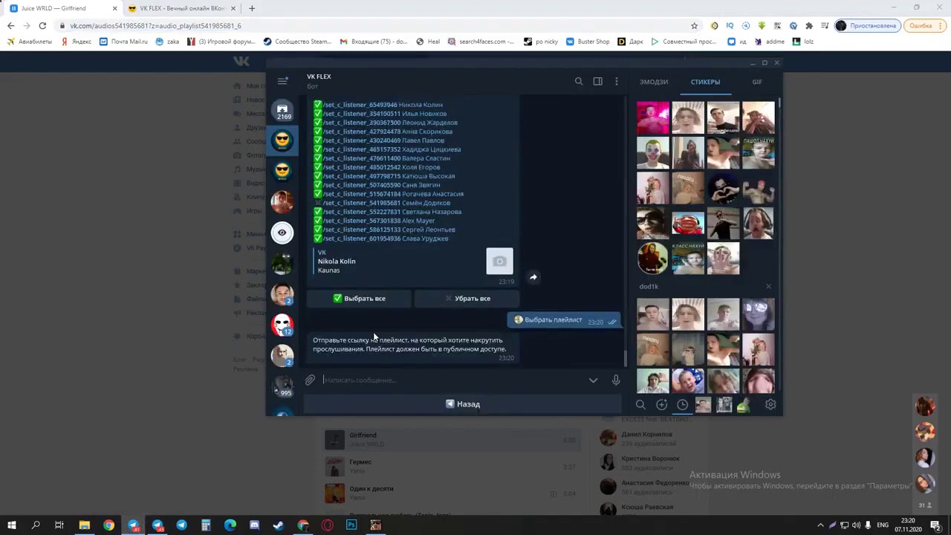Open the chat three-dots options menu

616,82
